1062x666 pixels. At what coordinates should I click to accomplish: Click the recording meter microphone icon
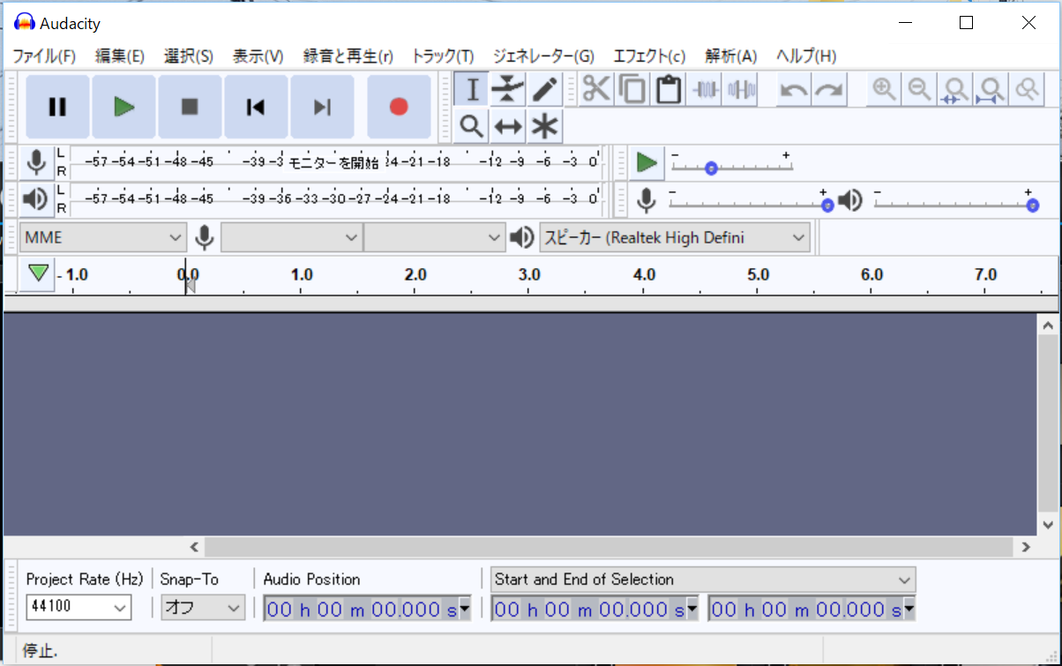pos(36,162)
